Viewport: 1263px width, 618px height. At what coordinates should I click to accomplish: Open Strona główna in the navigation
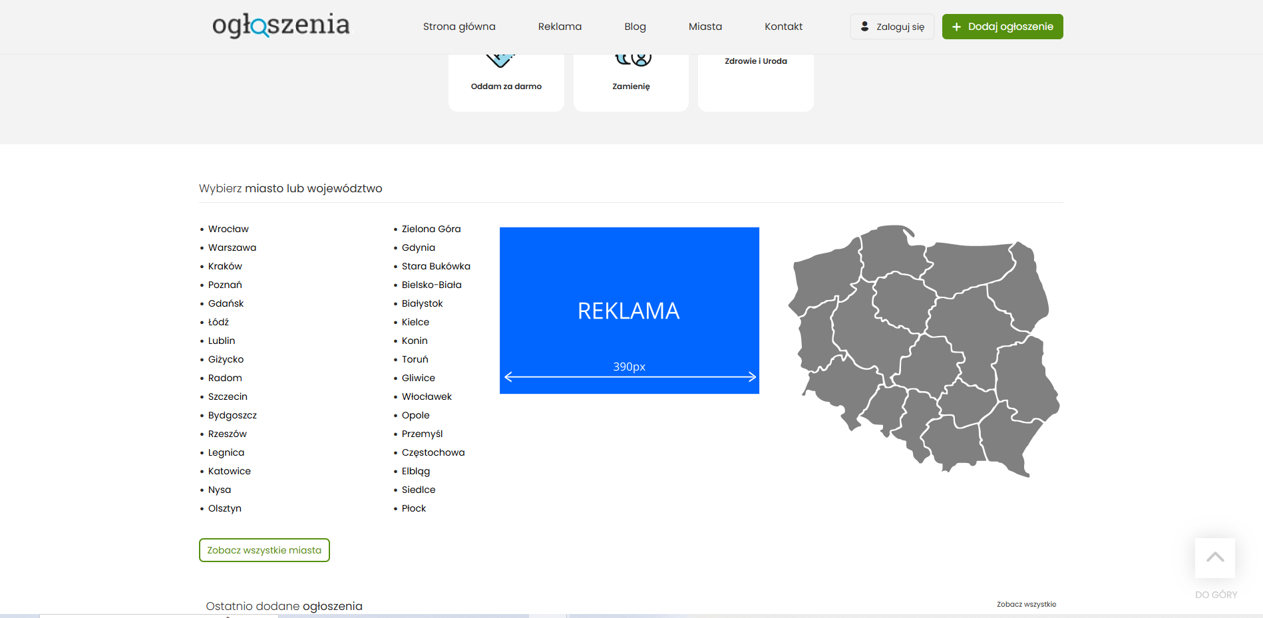coord(459,27)
